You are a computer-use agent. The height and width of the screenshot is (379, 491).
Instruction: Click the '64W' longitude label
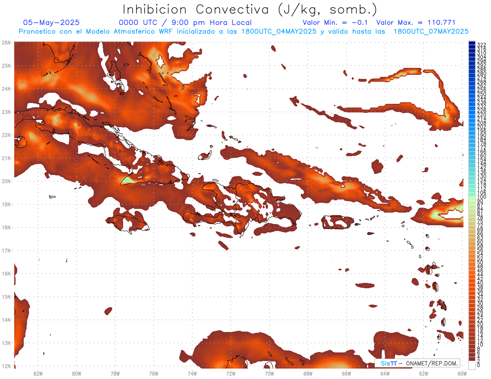tap(385, 373)
